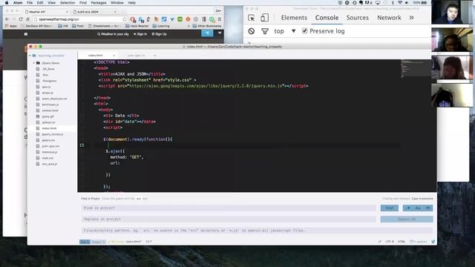This screenshot has height=267, width=475.
Task: Select style.css in the tree view
Action: pyautogui.click(x=47, y=158)
